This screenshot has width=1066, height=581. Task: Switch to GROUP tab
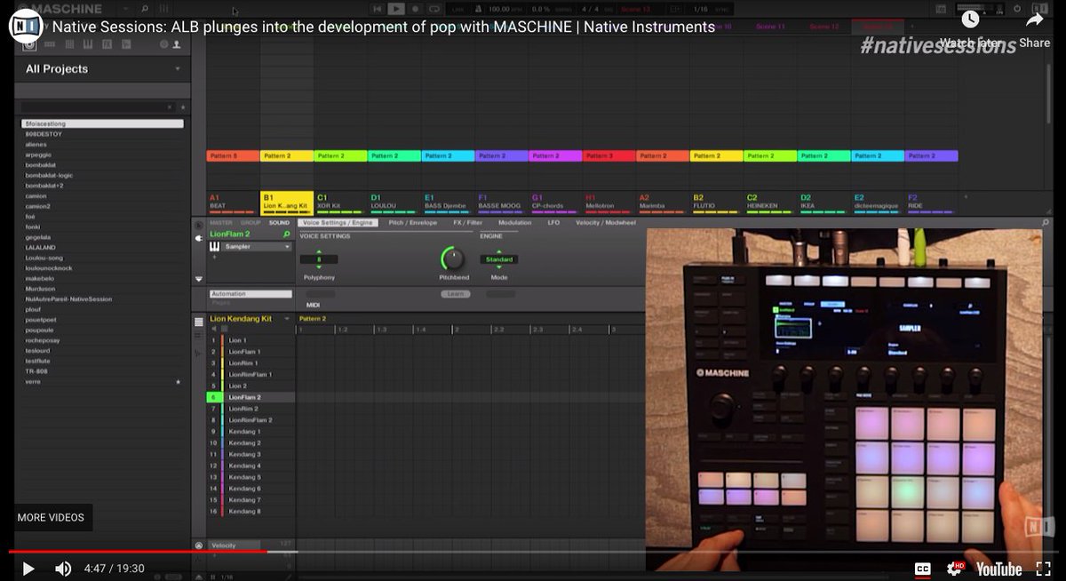pyautogui.click(x=251, y=222)
